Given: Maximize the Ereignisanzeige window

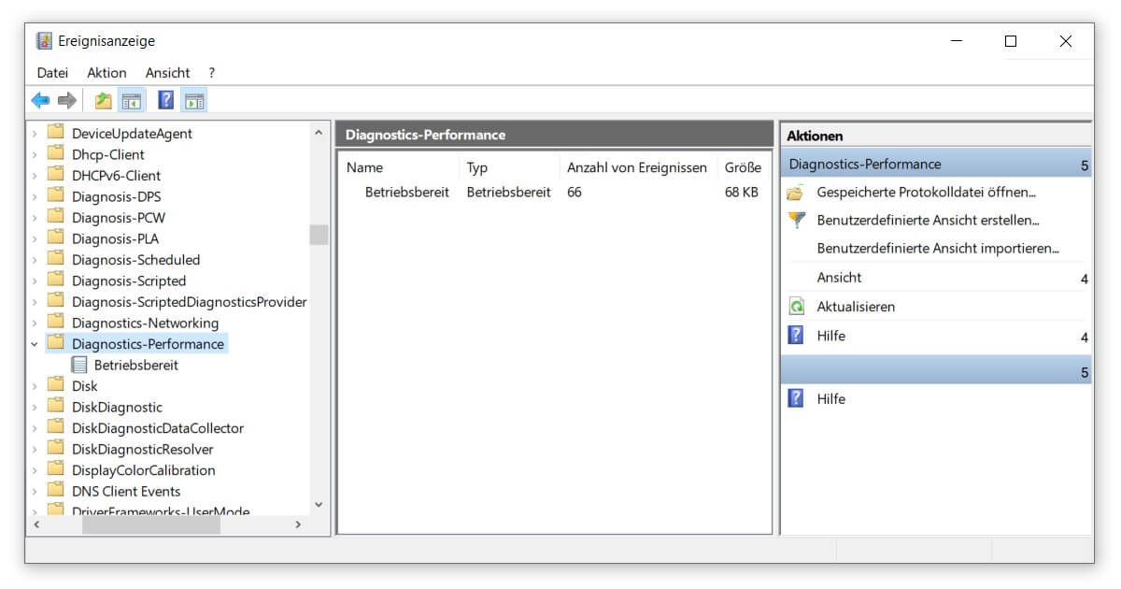Looking at the screenshot, I should coord(1011,41).
